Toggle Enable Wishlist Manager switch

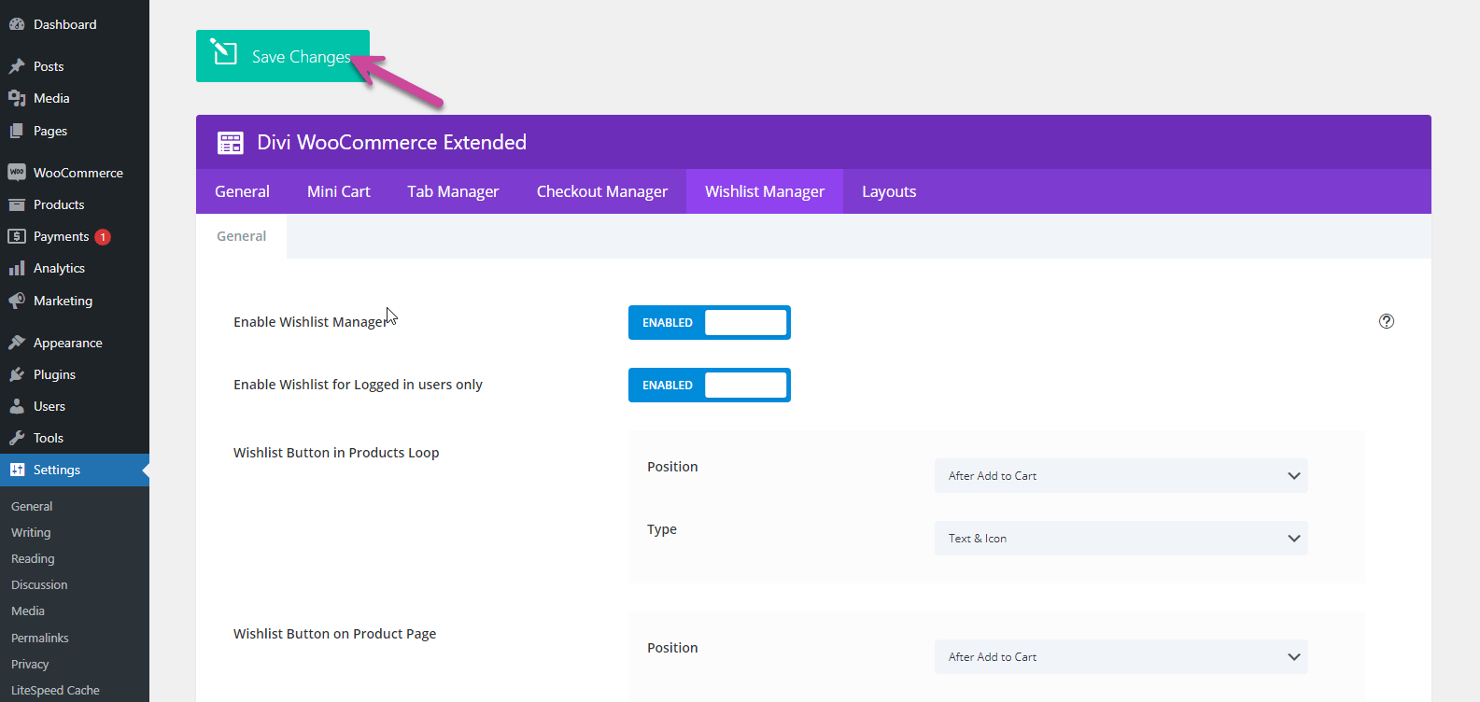[x=710, y=322]
